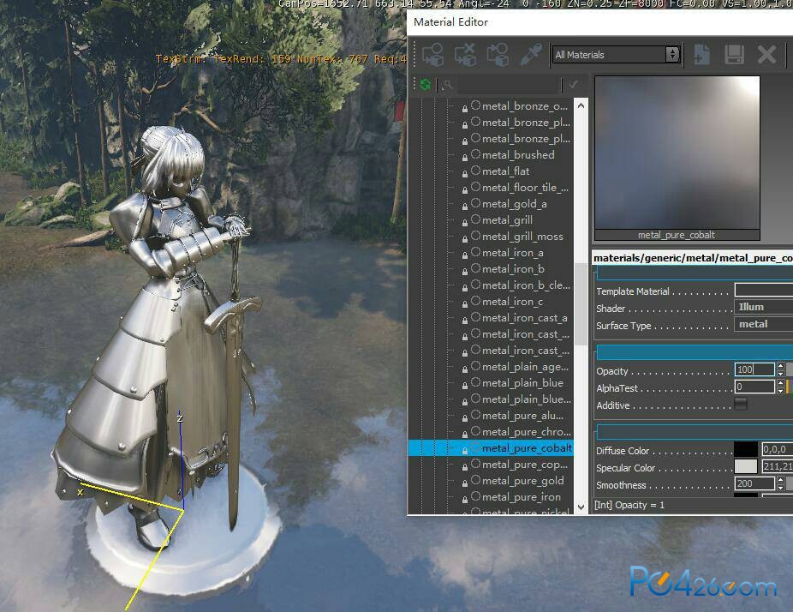The height and width of the screenshot is (612, 793).
Task: Click the Diffuse Color 0,0,0 value field
Action: coord(777,449)
